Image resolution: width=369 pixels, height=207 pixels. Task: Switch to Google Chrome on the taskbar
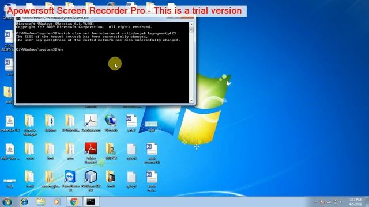(x=74, y=202)
